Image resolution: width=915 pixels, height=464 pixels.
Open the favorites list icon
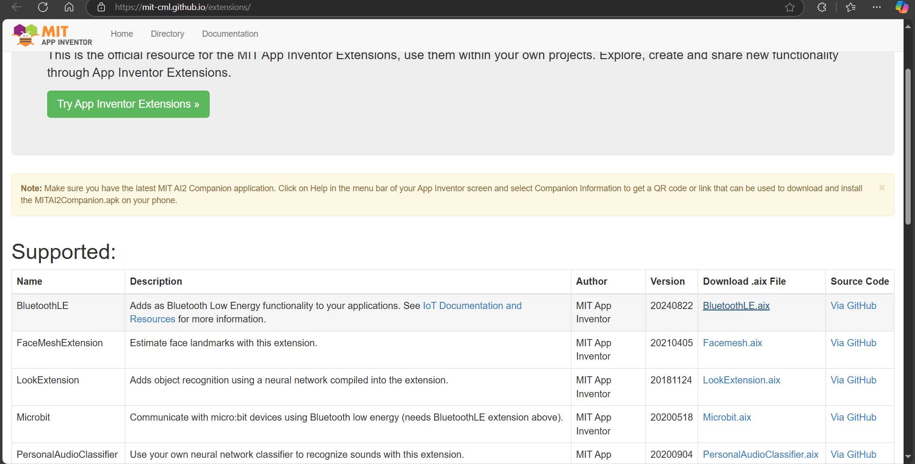[851, 7]
